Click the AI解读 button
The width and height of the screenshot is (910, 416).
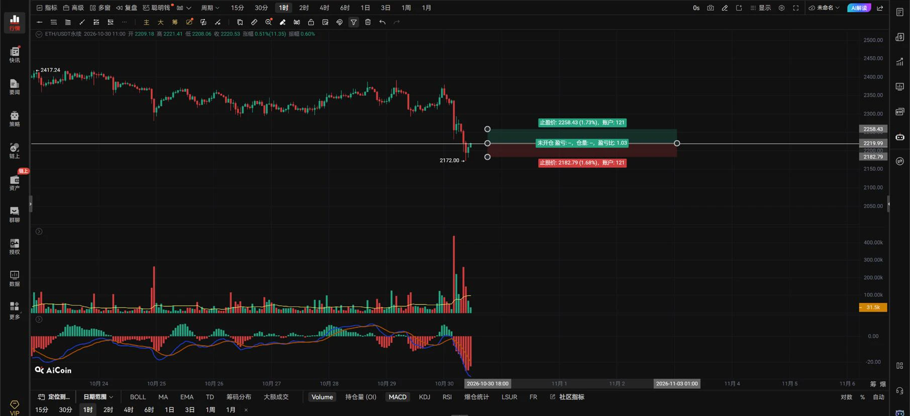coord(859,8)
